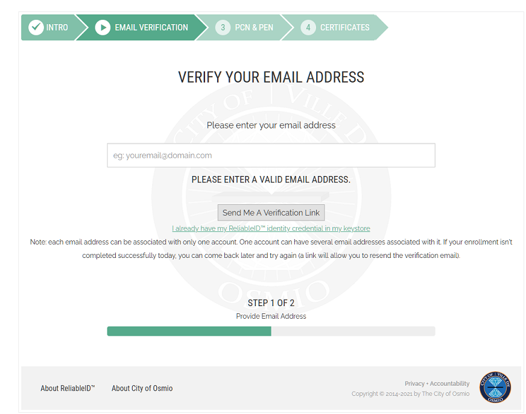The width and height of the screenshot is (526, 414).
Task: Click the play icon beside Email Verification
Action: pyautogui.click(x=103, y=27)
